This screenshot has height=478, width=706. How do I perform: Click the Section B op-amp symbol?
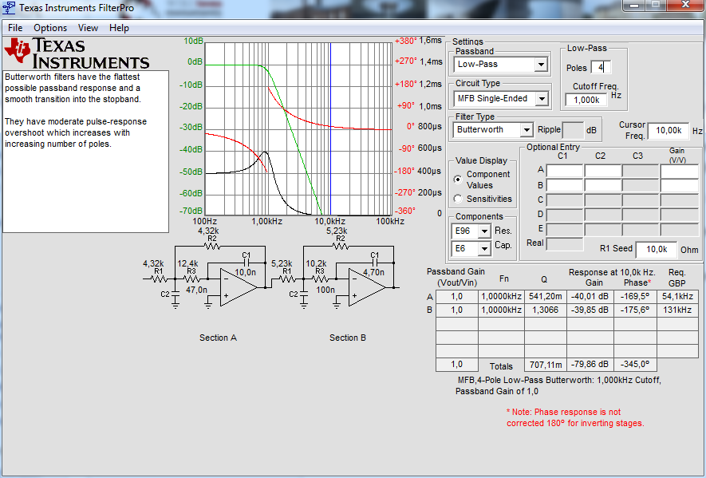coord(366,287)
